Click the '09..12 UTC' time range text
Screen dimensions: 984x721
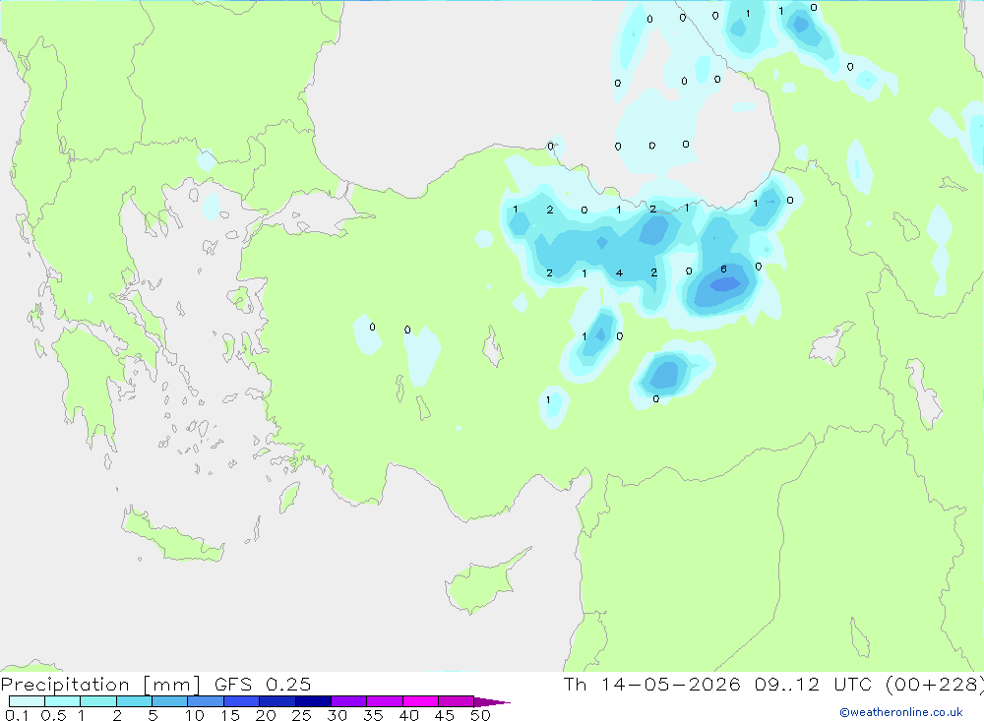click(x=814, y=684)
